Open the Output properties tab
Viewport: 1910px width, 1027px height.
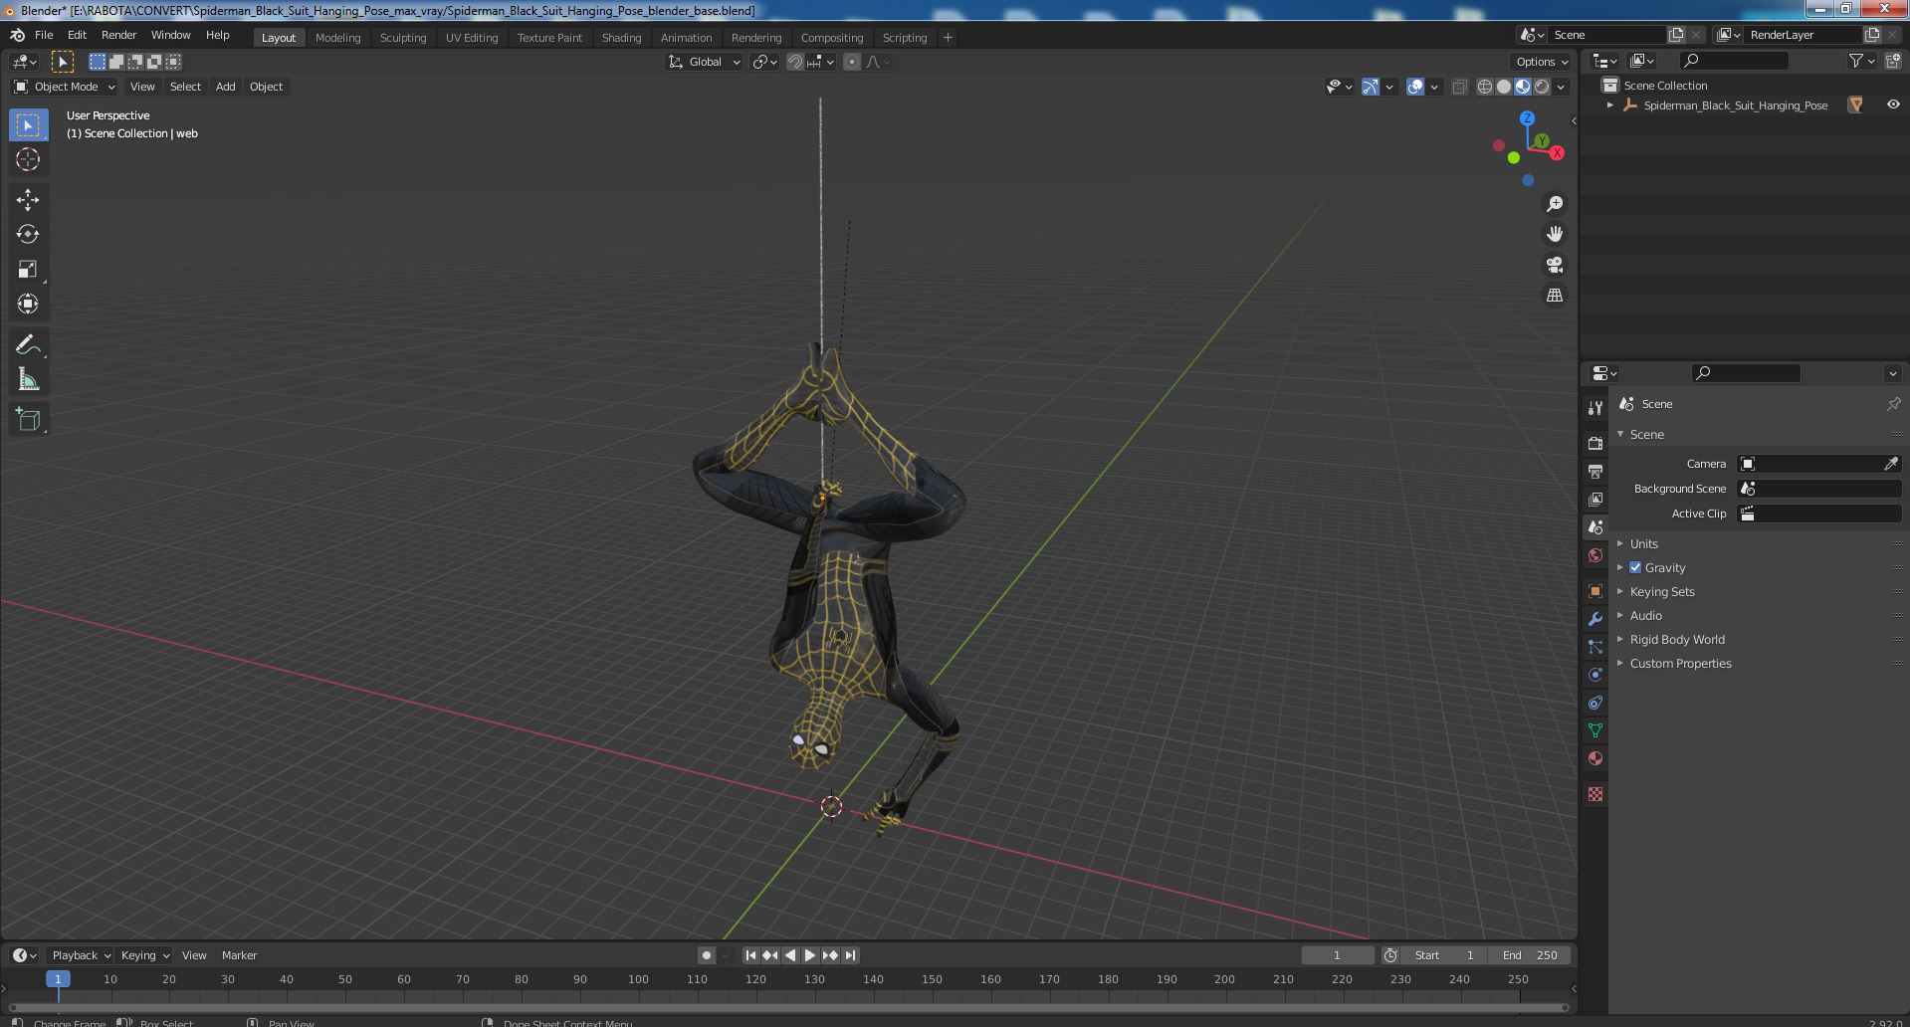point(1595,471)
